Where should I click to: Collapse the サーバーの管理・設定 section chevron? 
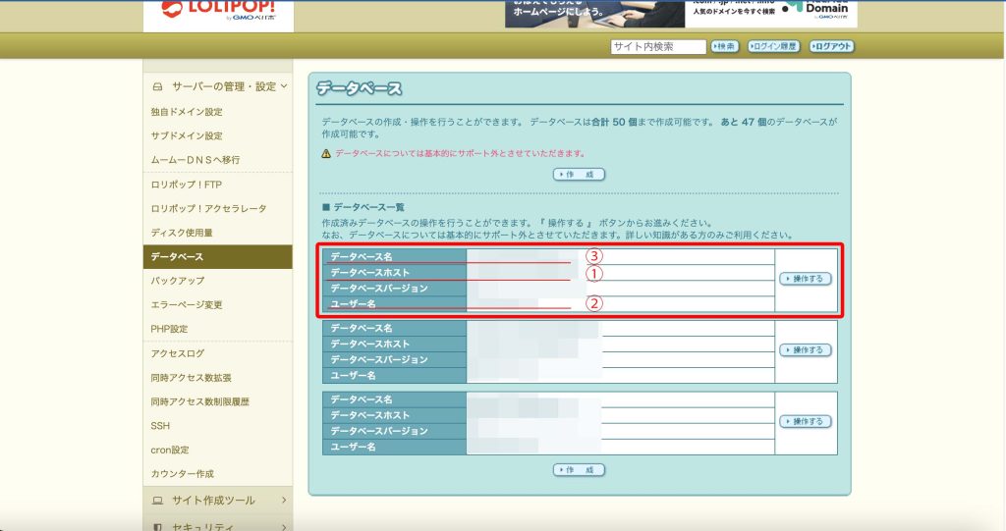coord(284,86)
